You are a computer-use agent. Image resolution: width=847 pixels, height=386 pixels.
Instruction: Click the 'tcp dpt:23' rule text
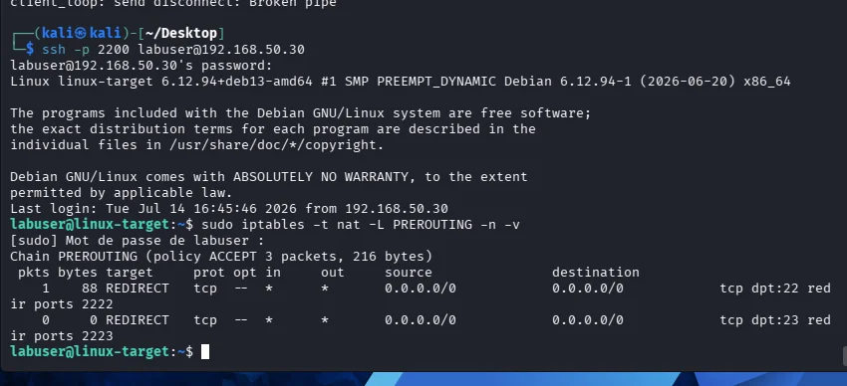coord(759,320)
